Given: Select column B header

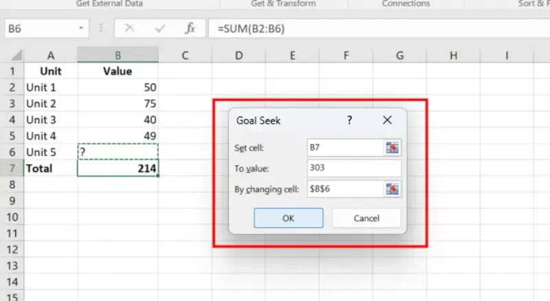Looking at the screenshot, I should tap(118, 55).
